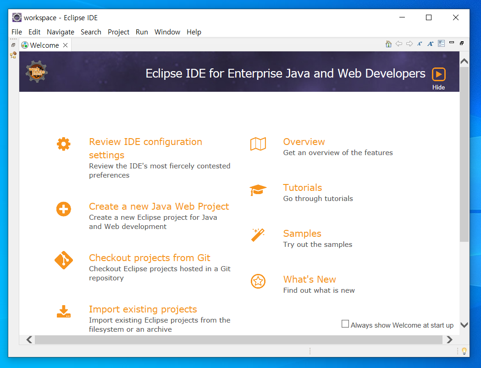Screen dimensions: 481x368
Task: Click 'Find out what is new' text
Action: tap(319, 290)
